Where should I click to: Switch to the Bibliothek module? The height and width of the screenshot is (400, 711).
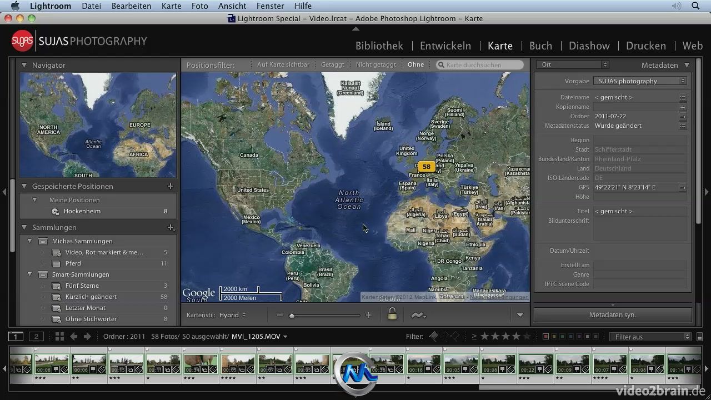click(x=379, y=46)
